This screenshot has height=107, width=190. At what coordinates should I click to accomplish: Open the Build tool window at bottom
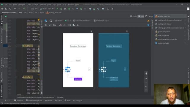point(67,100)
